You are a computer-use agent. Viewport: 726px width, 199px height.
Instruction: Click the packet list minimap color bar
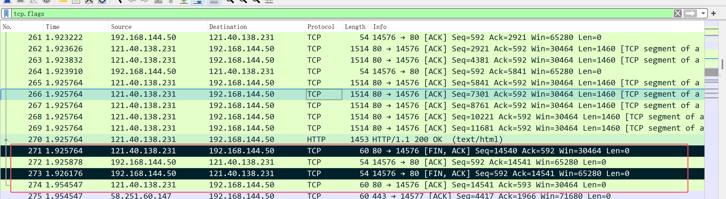711,110
